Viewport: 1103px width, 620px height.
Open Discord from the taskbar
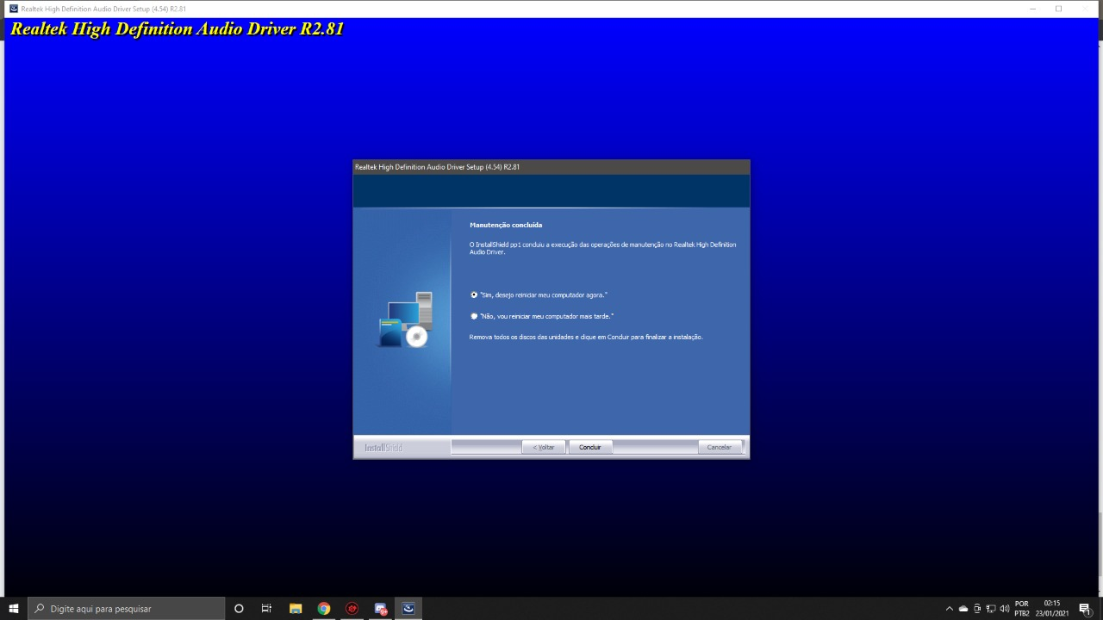(x=381, y=609)
